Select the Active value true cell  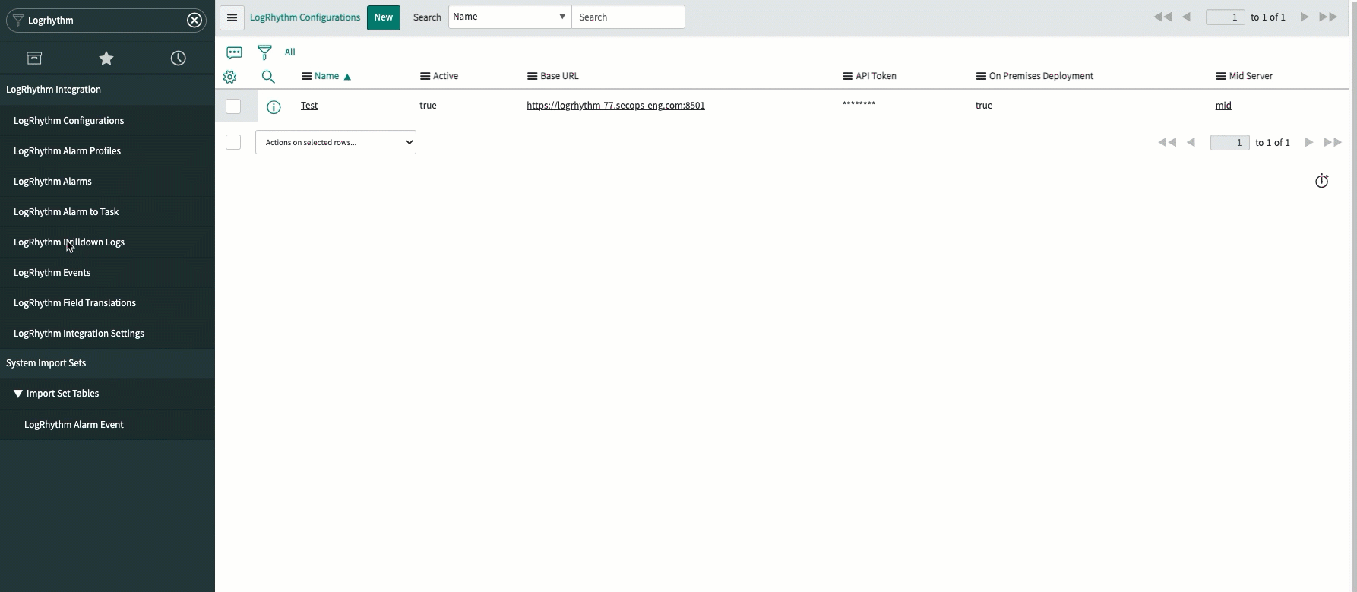[428, 106]
